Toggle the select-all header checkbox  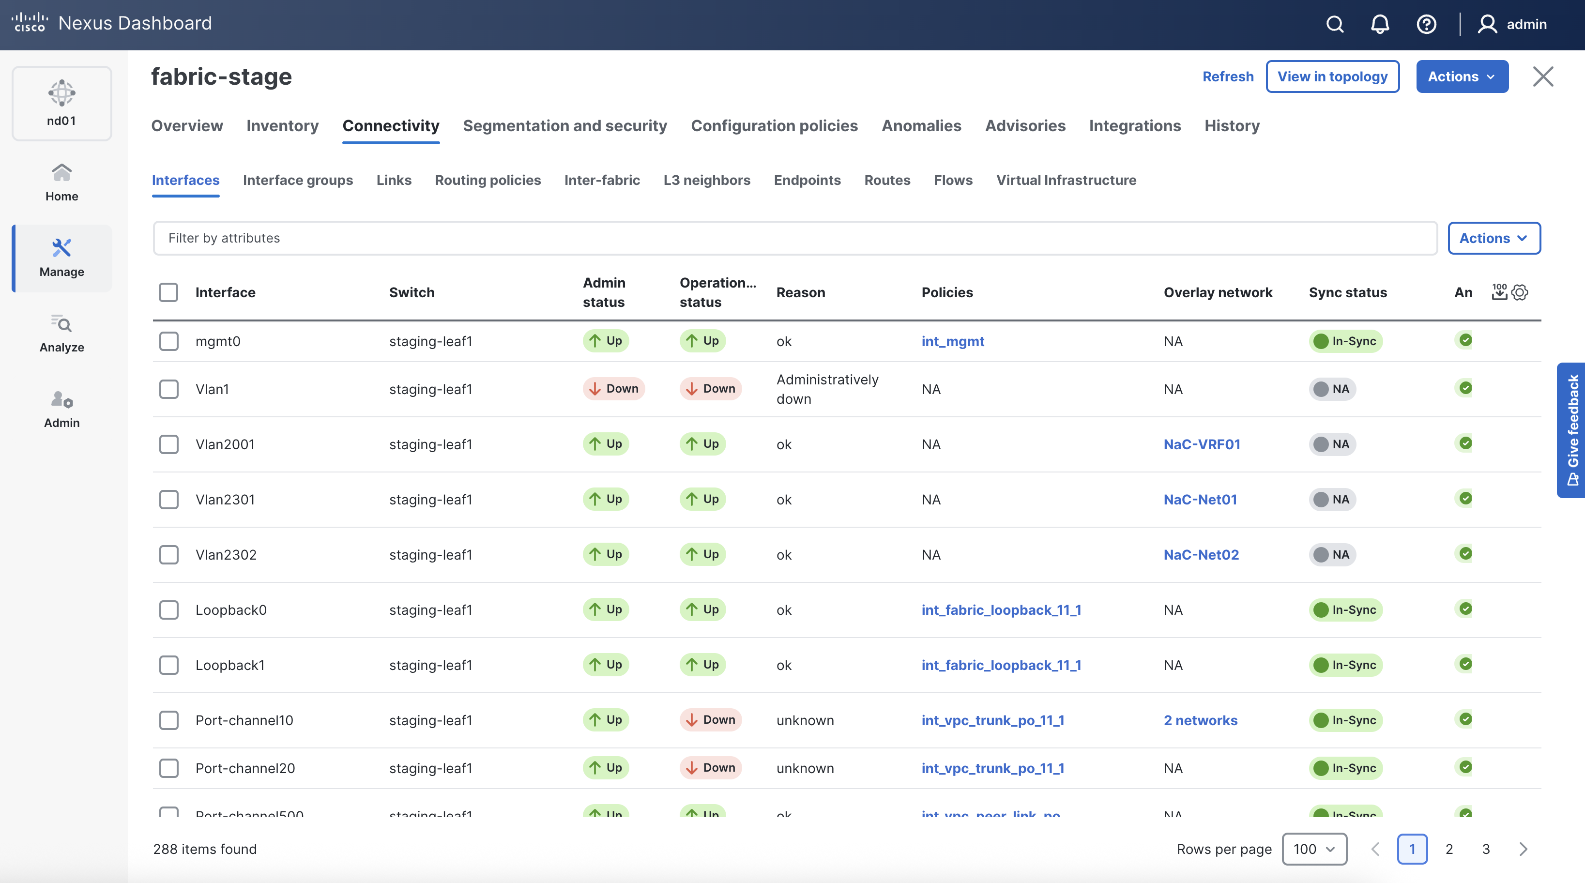coord(168,292)
